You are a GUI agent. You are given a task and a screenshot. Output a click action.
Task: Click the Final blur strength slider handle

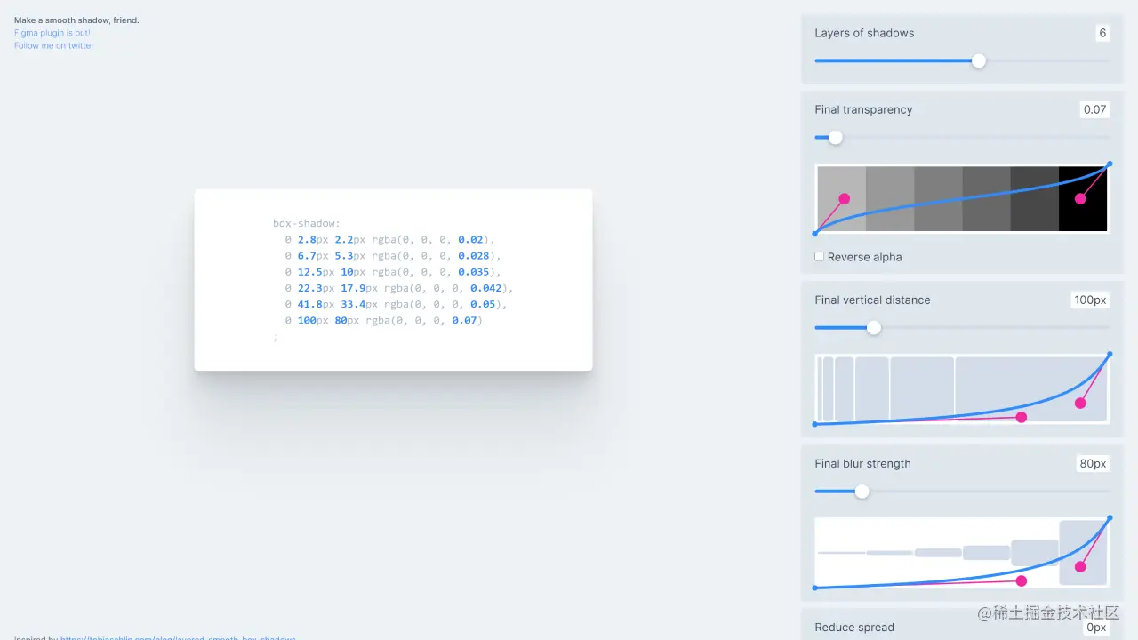[862, 491]
